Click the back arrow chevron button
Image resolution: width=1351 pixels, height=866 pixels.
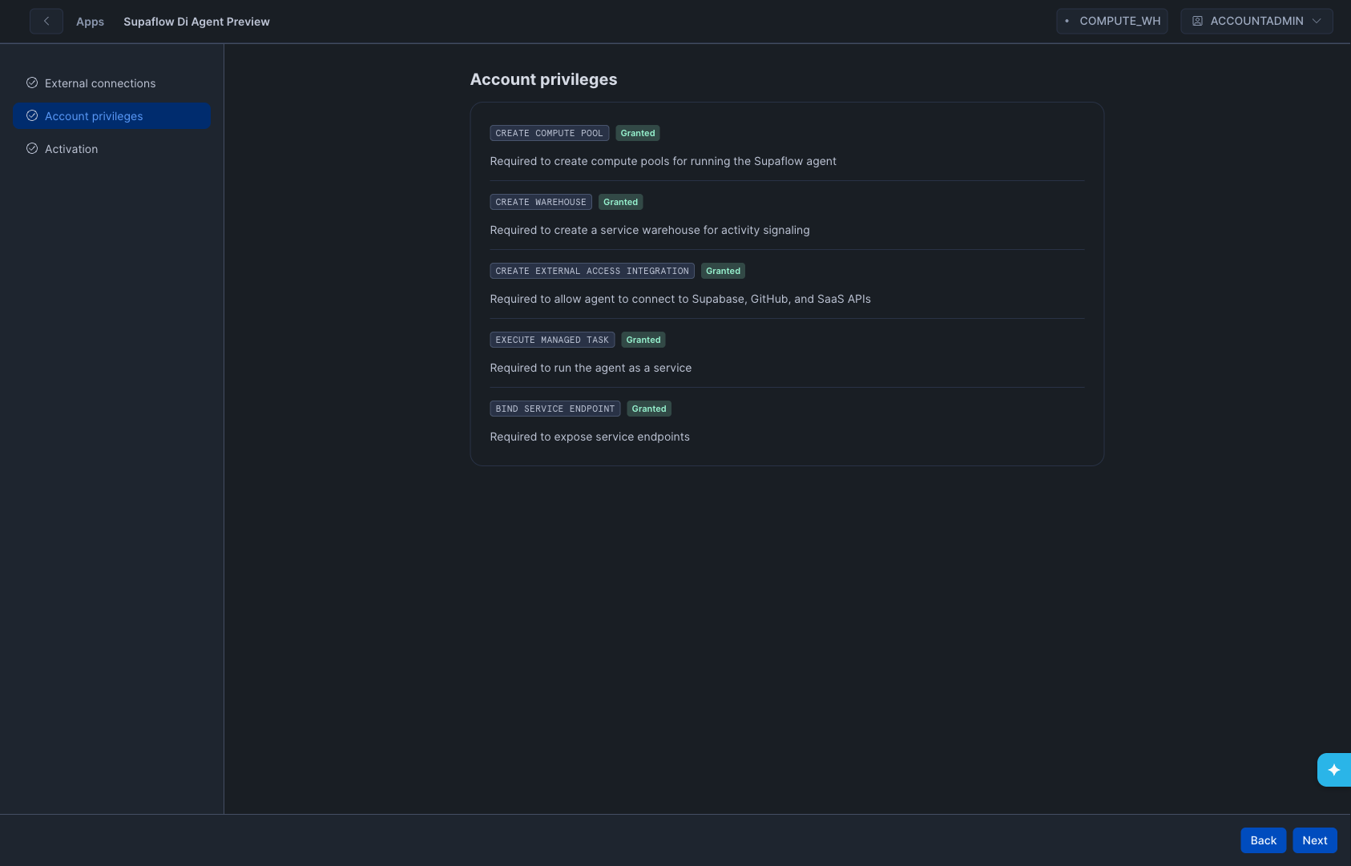[46, 22]
